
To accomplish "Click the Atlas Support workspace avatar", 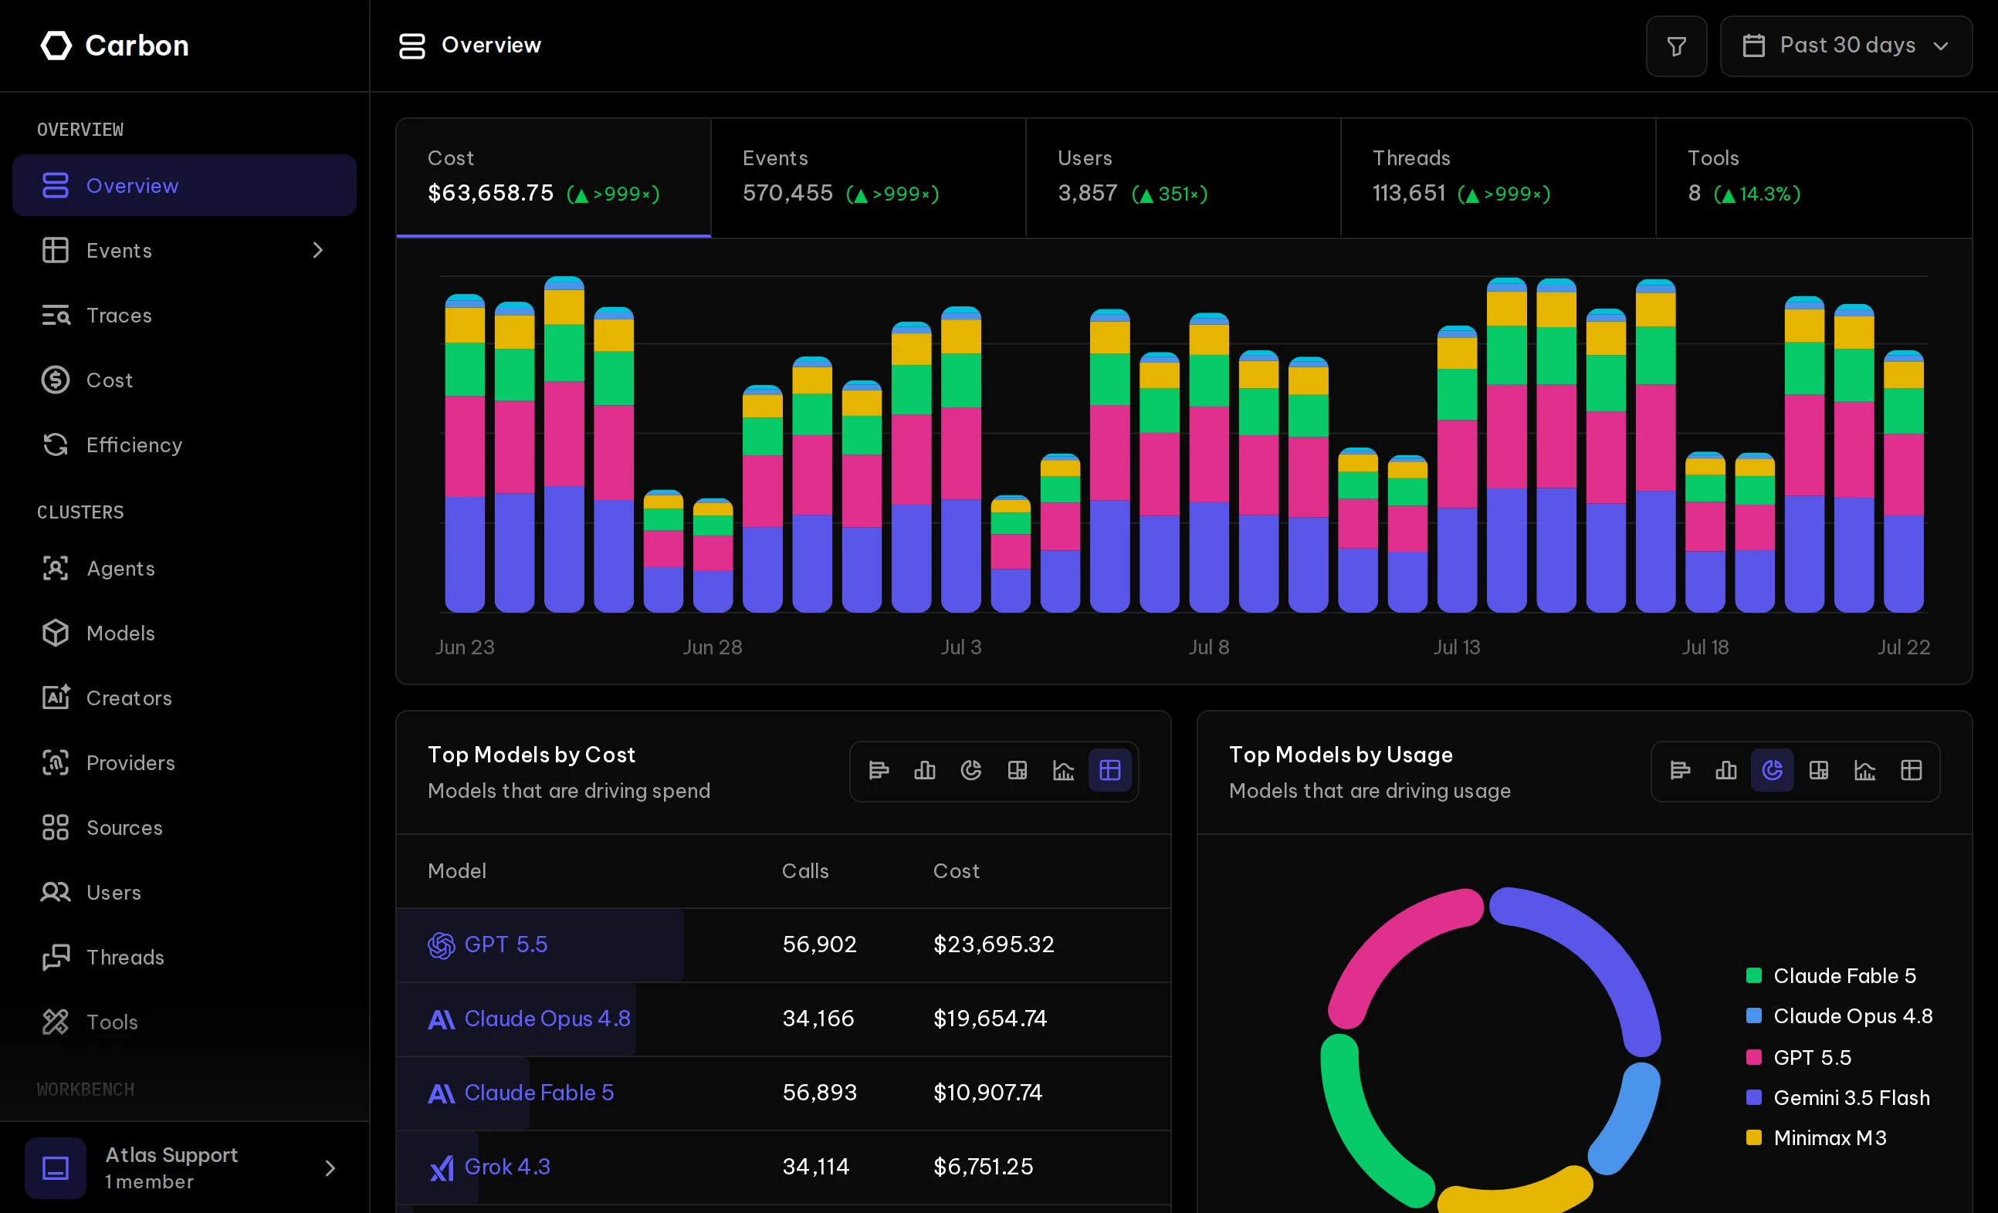I will [x=55, y=1168].
